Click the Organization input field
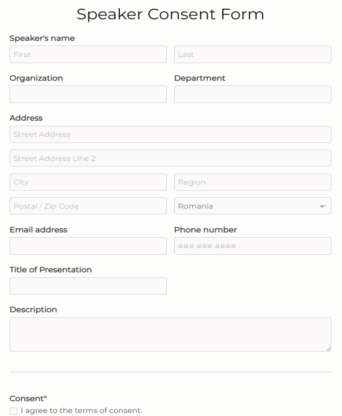This screenshot has width=342, height=416. pos(88,94)
